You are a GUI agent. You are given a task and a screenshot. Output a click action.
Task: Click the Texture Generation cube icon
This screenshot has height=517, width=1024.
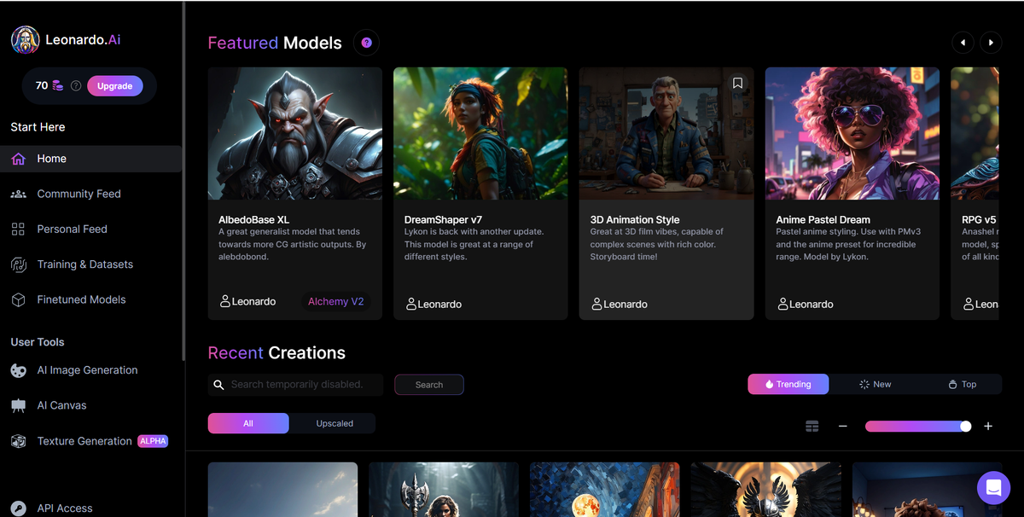[x=19, y=441]
